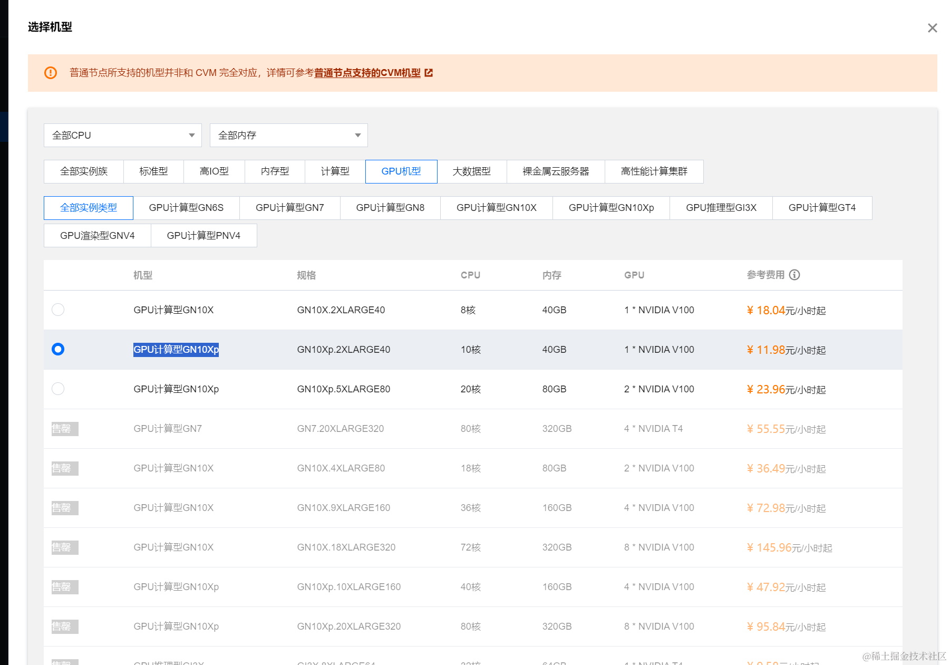This screenshot has width=950, height=665.
Task: Open the external-link icon after 普通节点支持的CVM机型
Action: (x=429, y=73)
